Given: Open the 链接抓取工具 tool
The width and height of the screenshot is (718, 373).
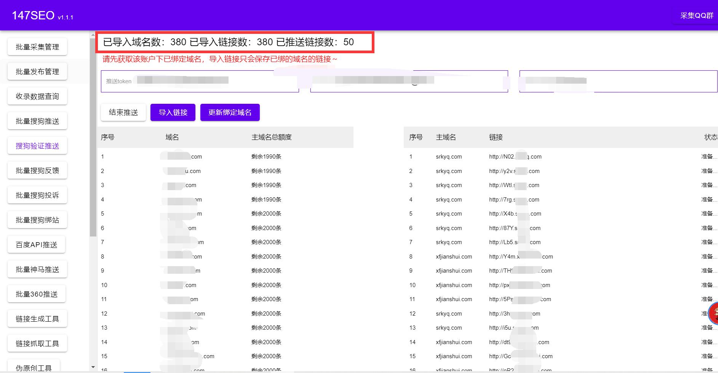Looking at the screenshot, I should 37,343.
